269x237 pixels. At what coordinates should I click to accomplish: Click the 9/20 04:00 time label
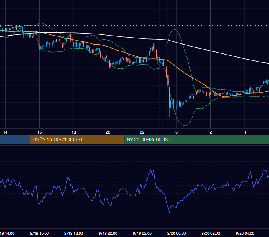tap(245, 233)
